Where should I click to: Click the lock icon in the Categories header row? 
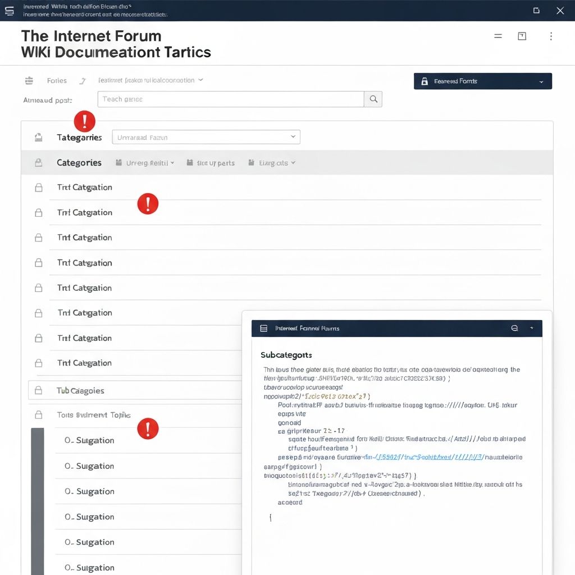pos(38,163)
